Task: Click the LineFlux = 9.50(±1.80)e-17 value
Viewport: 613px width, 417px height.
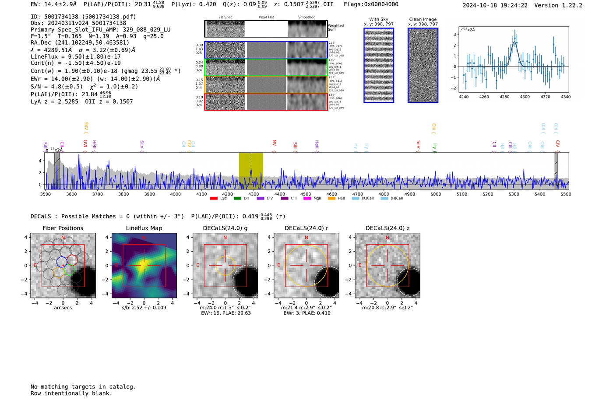Action: pyautogui.click(x=76, y=57)
